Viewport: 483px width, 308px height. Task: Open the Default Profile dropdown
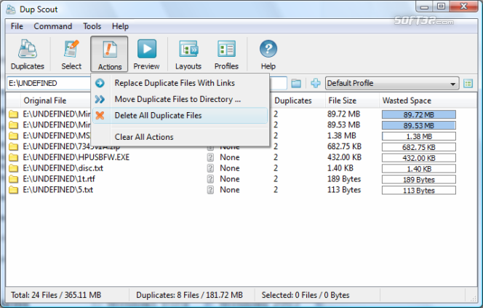click(x=392, y=83)
